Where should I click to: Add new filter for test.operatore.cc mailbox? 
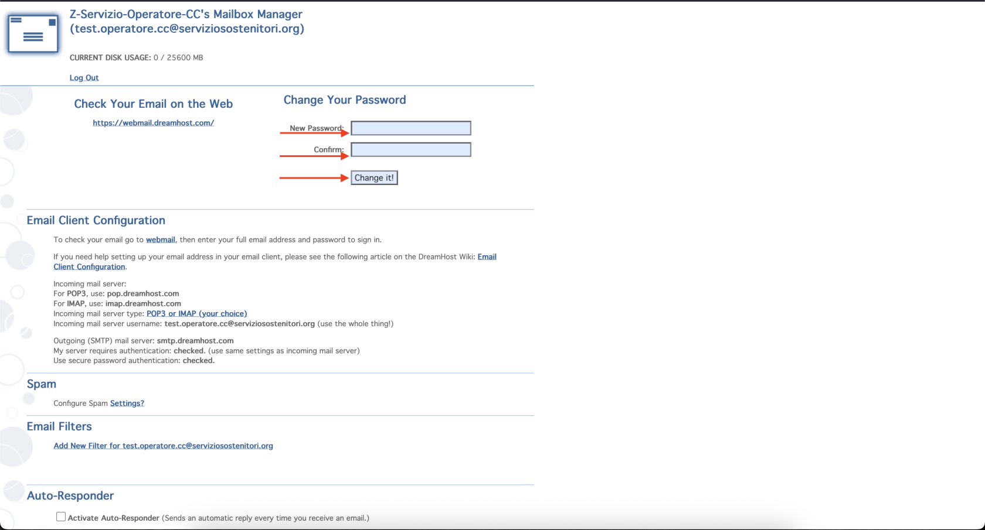(x=163, y=446)
